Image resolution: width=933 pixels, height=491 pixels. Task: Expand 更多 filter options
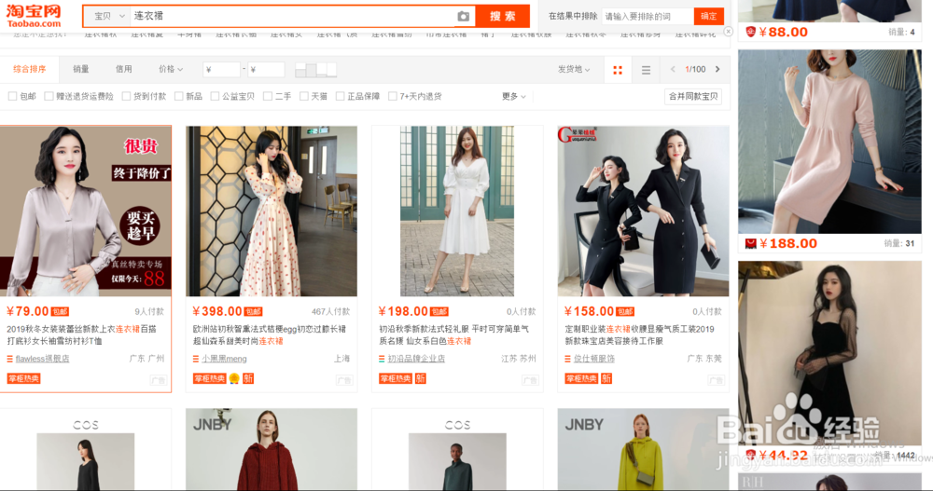pos(514,96)
